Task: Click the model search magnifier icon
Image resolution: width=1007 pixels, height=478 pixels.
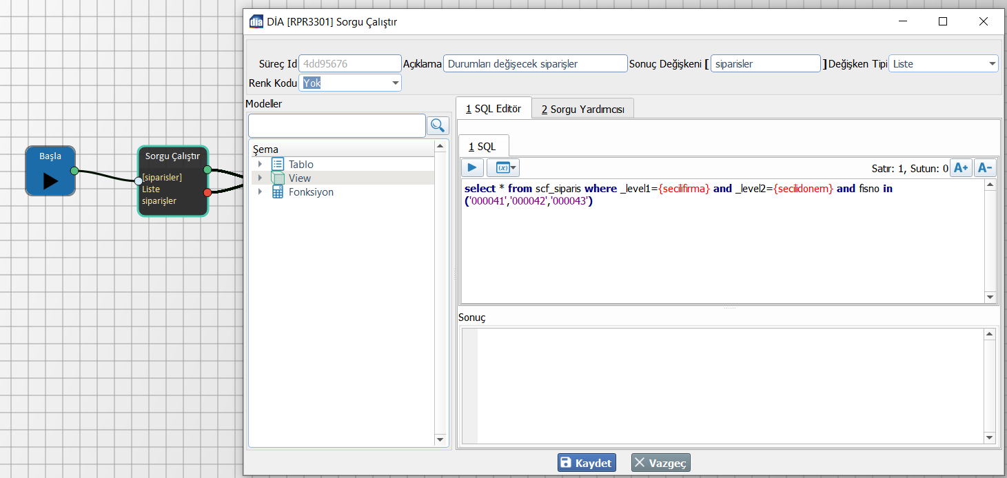Action: coord(438,125)
